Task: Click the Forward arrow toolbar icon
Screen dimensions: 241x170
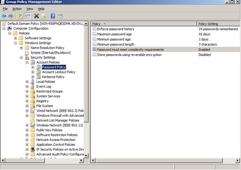Action: (x=10, y=16)
